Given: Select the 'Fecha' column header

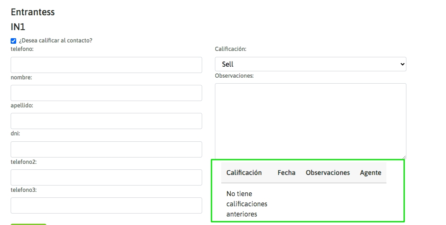Looking at the screenshot, I should [x=286, y=173].
